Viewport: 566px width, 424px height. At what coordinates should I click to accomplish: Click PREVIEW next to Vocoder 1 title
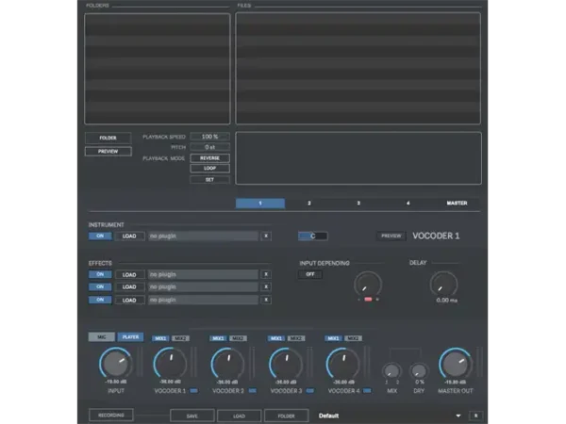click(x=391, y=236)
